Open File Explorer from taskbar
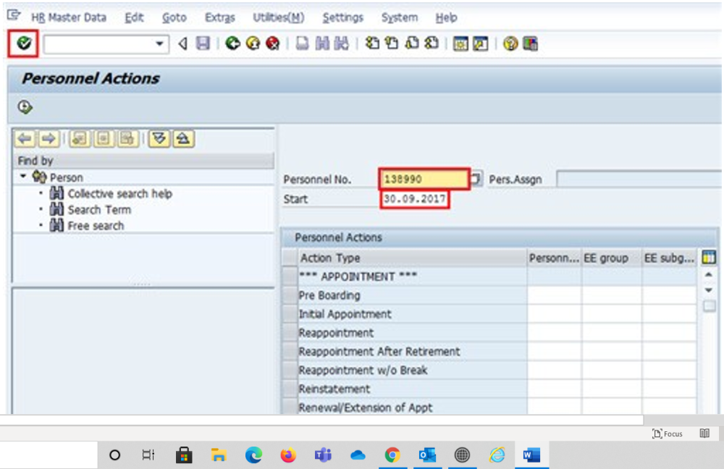This screenshot has width=724, height=469. (x=219, y=455)
